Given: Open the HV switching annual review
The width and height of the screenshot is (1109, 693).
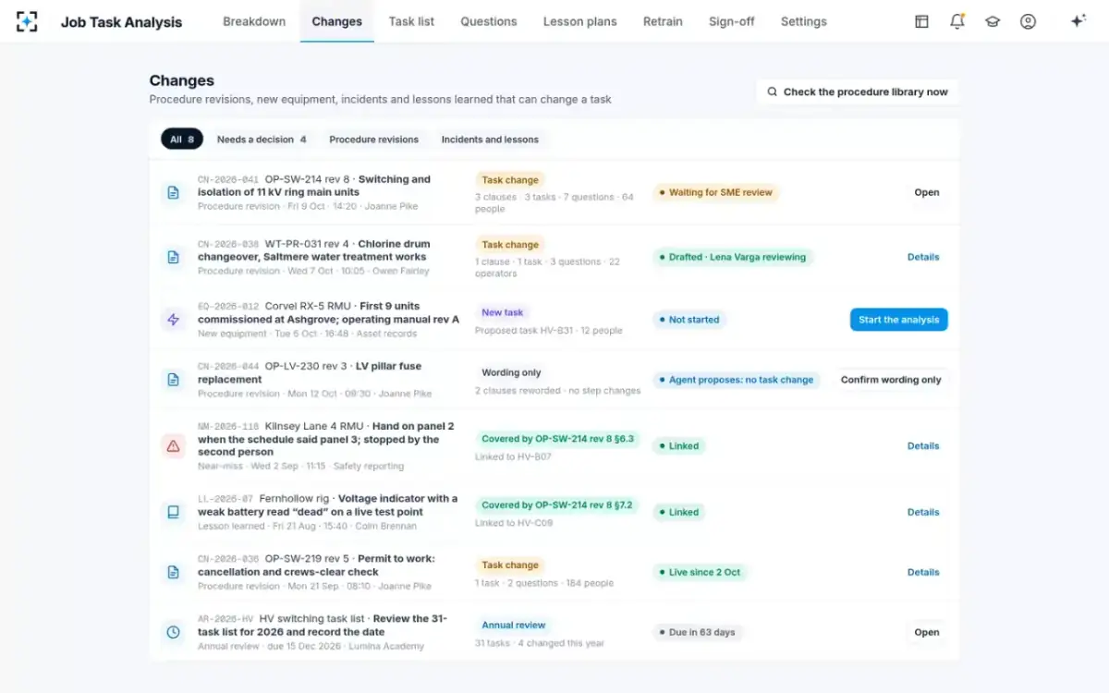Looking at the screenshot, I should click(x=927, y=632).
